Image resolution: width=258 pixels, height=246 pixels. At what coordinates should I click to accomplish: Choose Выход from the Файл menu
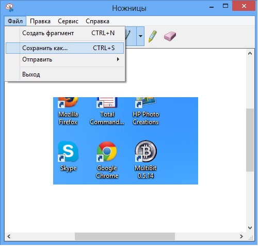64,74
